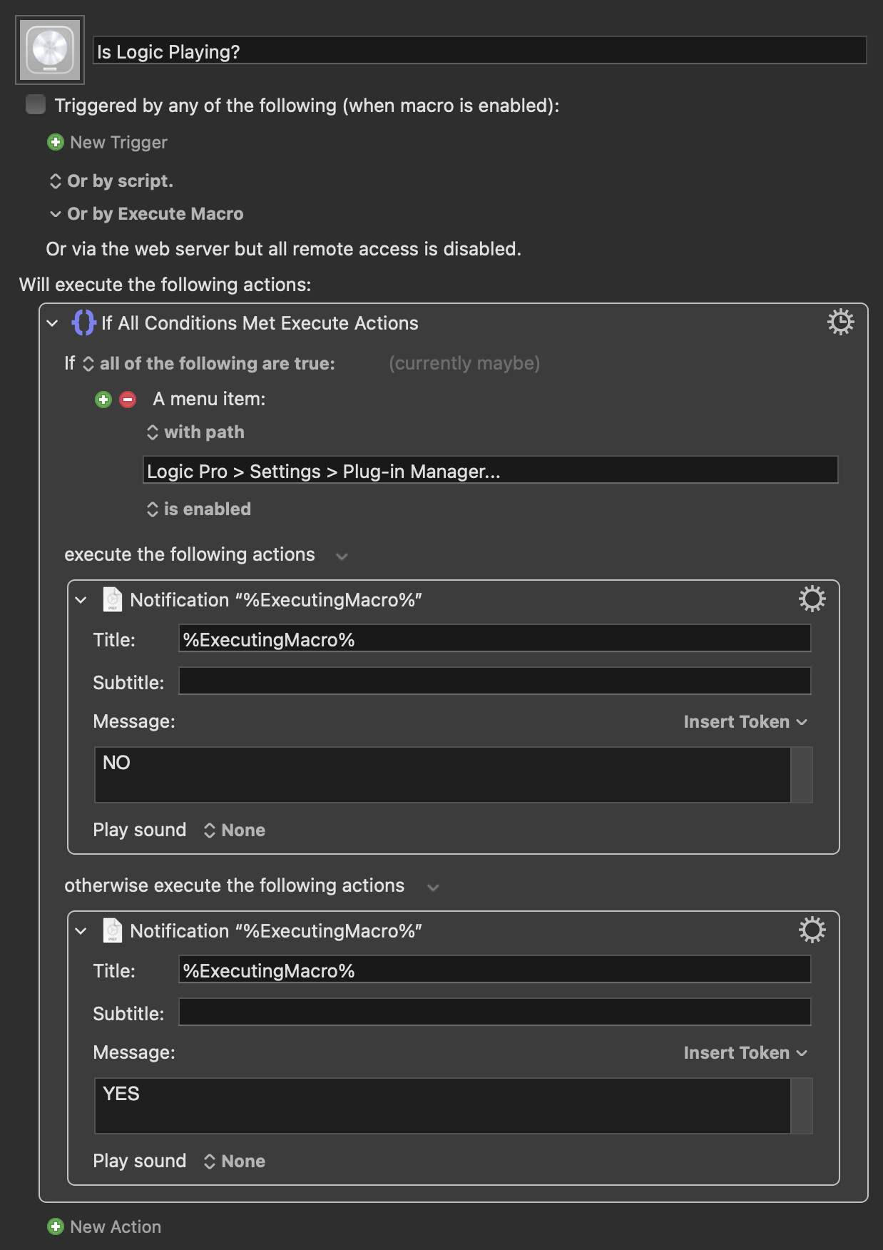Click the macro name field 'Is Logic Playing?'
Image resolution: width=883 pixels, height=1250 pixels.
click(x=479, y=51)
